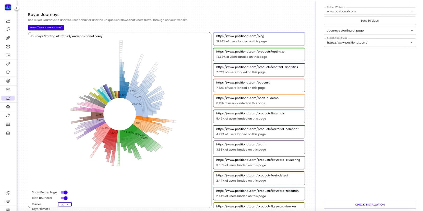The image size is (423, 211).
Task: Open the target bullseye icon
Action: click(8, 81)
